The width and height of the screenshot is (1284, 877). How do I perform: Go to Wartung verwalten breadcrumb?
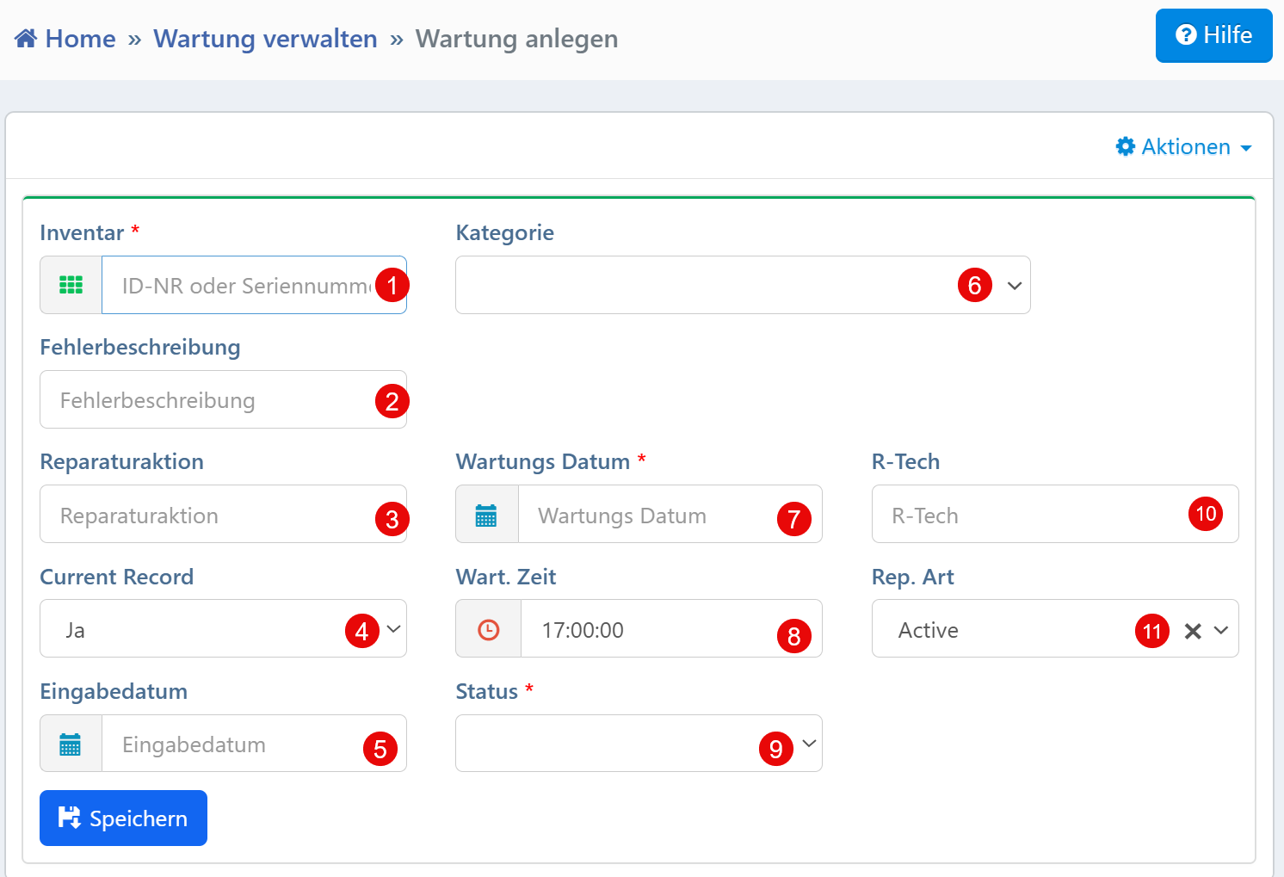click(265, 39)
